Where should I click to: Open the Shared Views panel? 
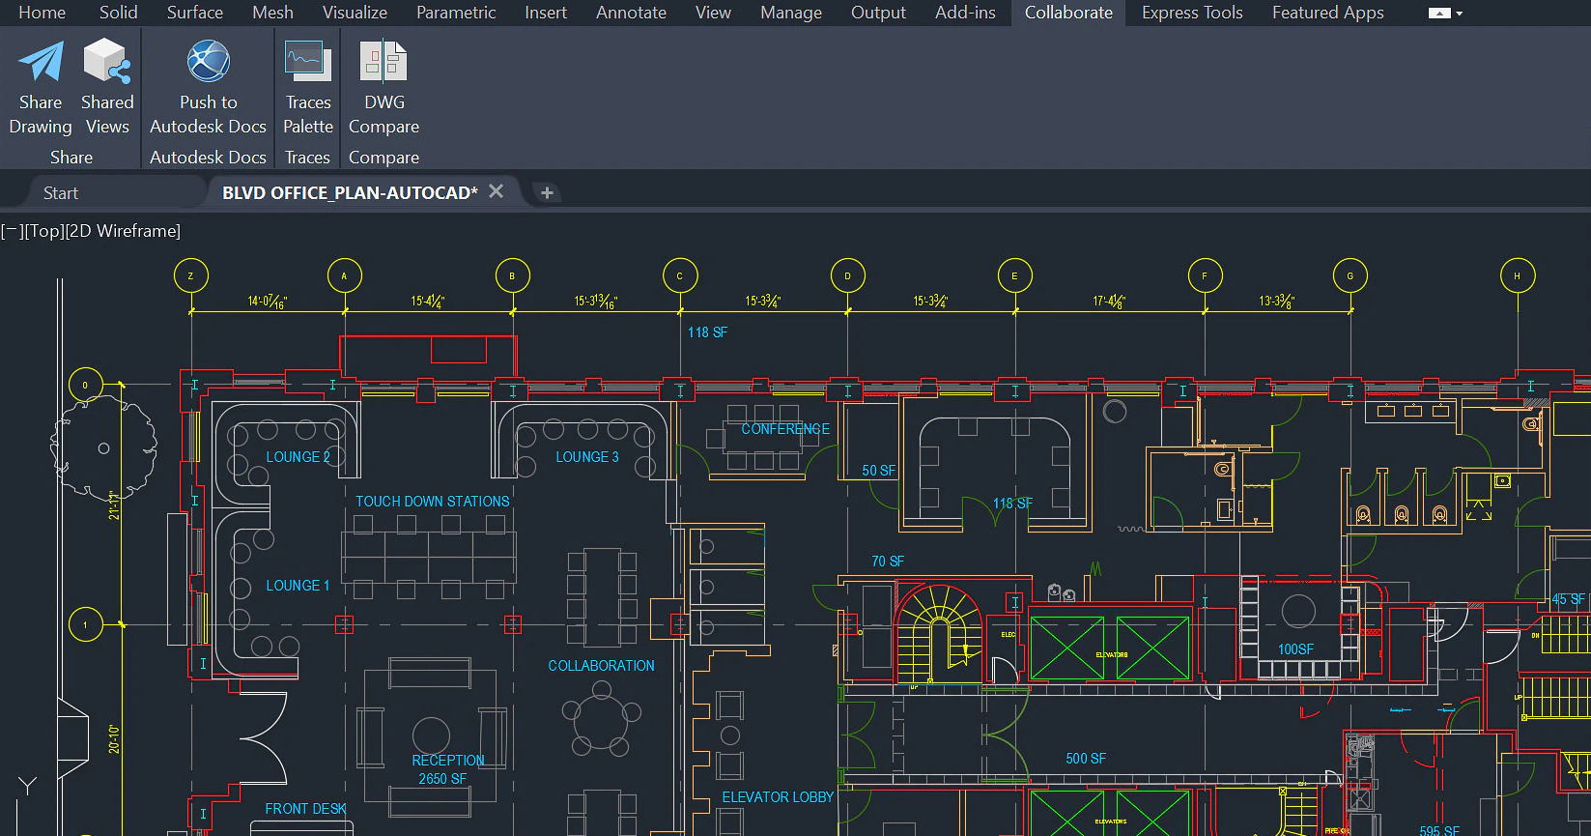(107, 62)
